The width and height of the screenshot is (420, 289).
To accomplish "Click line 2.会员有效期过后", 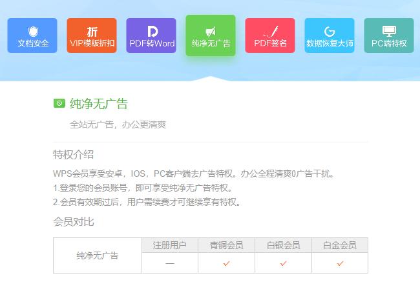I will [x=147, y=202].
